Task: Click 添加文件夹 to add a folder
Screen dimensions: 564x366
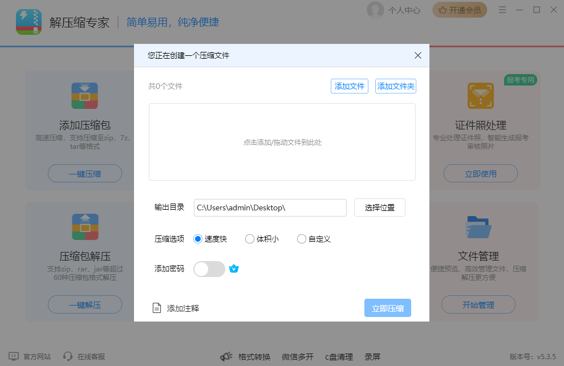Action: coord(395,86)
